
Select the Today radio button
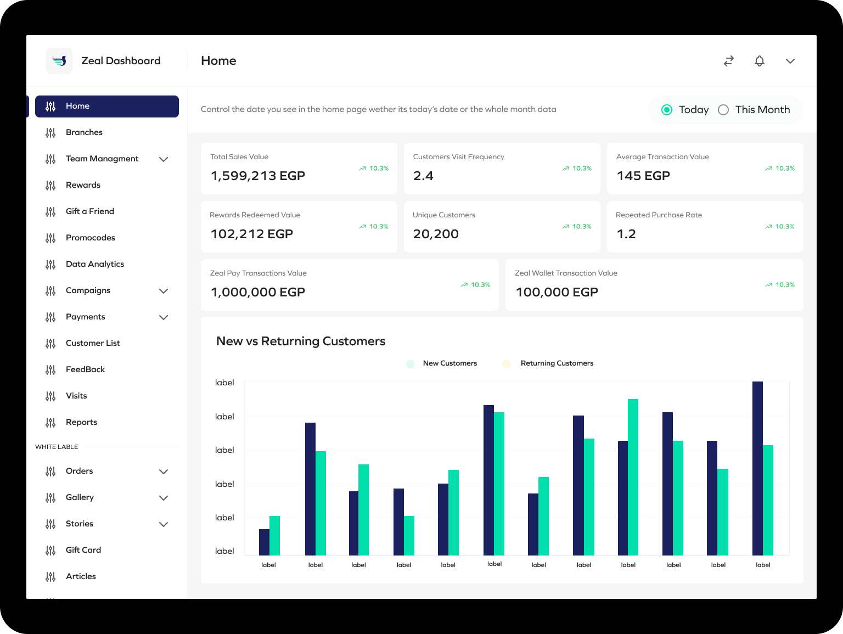point(667,110)
